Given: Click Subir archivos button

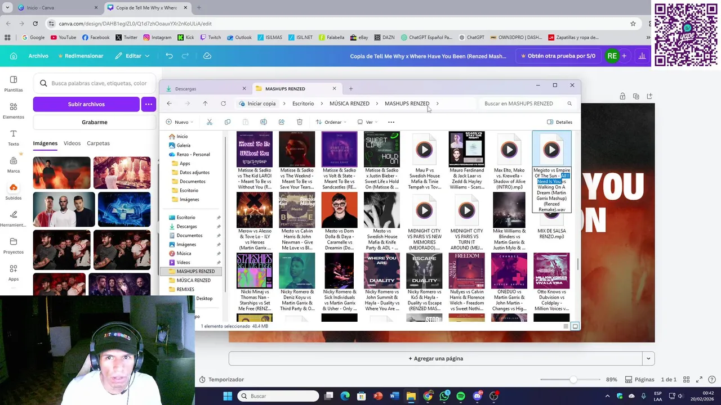Looking at the screenshot, I should coord(86,104).
